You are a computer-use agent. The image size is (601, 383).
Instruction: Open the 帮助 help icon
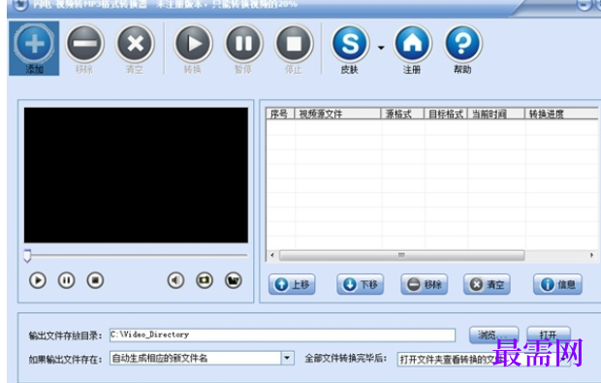coord(462,48)
